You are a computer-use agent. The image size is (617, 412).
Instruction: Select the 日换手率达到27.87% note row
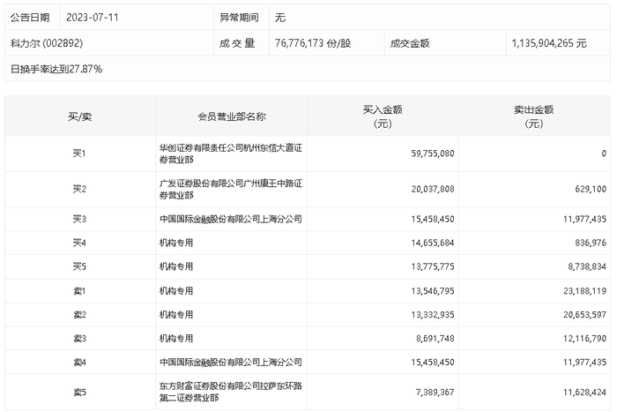[308, 69]
